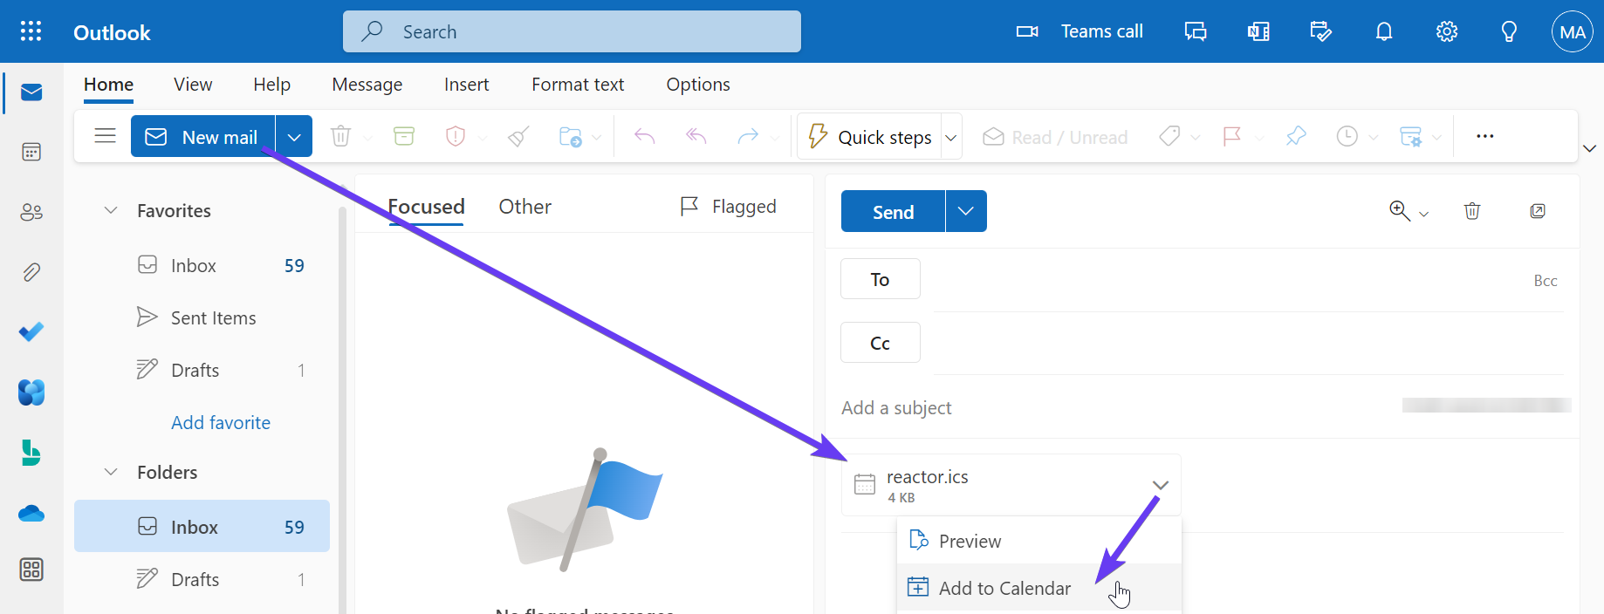Switch to the Message tab

click(367, 85)
